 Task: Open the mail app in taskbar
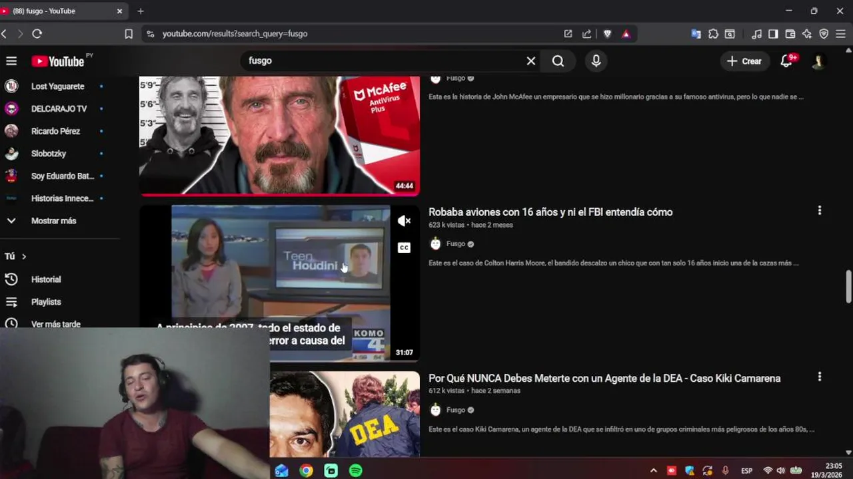(x=281, y=471)
